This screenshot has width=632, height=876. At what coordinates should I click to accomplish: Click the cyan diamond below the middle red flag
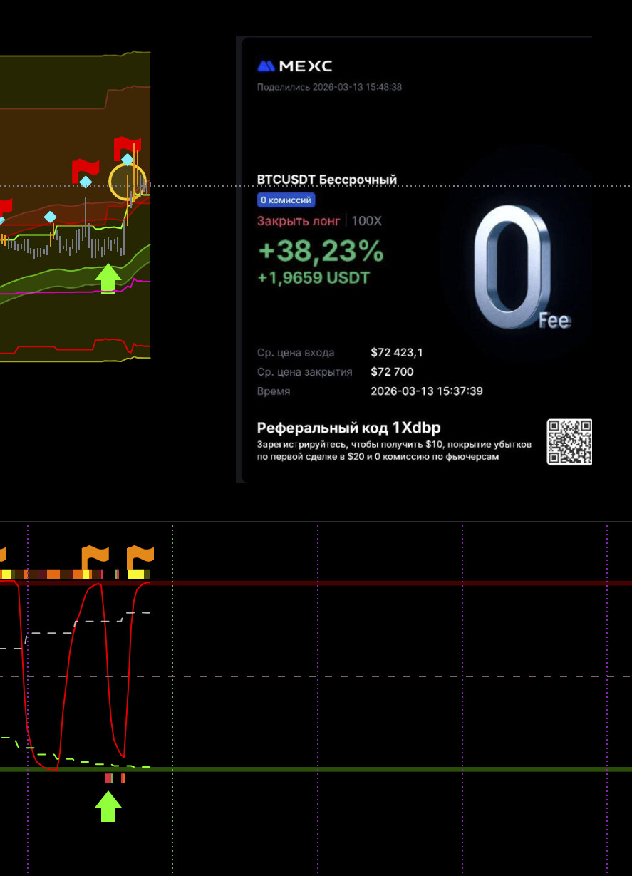pyautogui.click(x=86, y=182)
